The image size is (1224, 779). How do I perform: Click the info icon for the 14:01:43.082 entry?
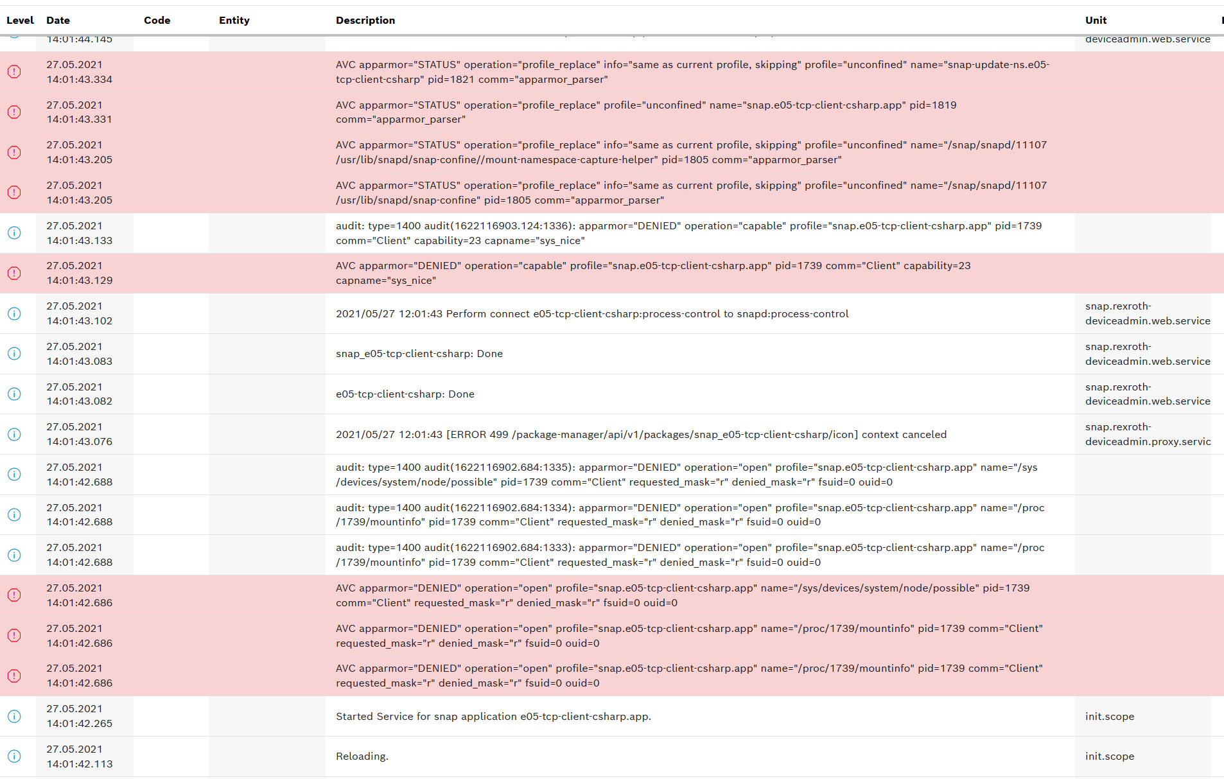[x=14, y=394]
